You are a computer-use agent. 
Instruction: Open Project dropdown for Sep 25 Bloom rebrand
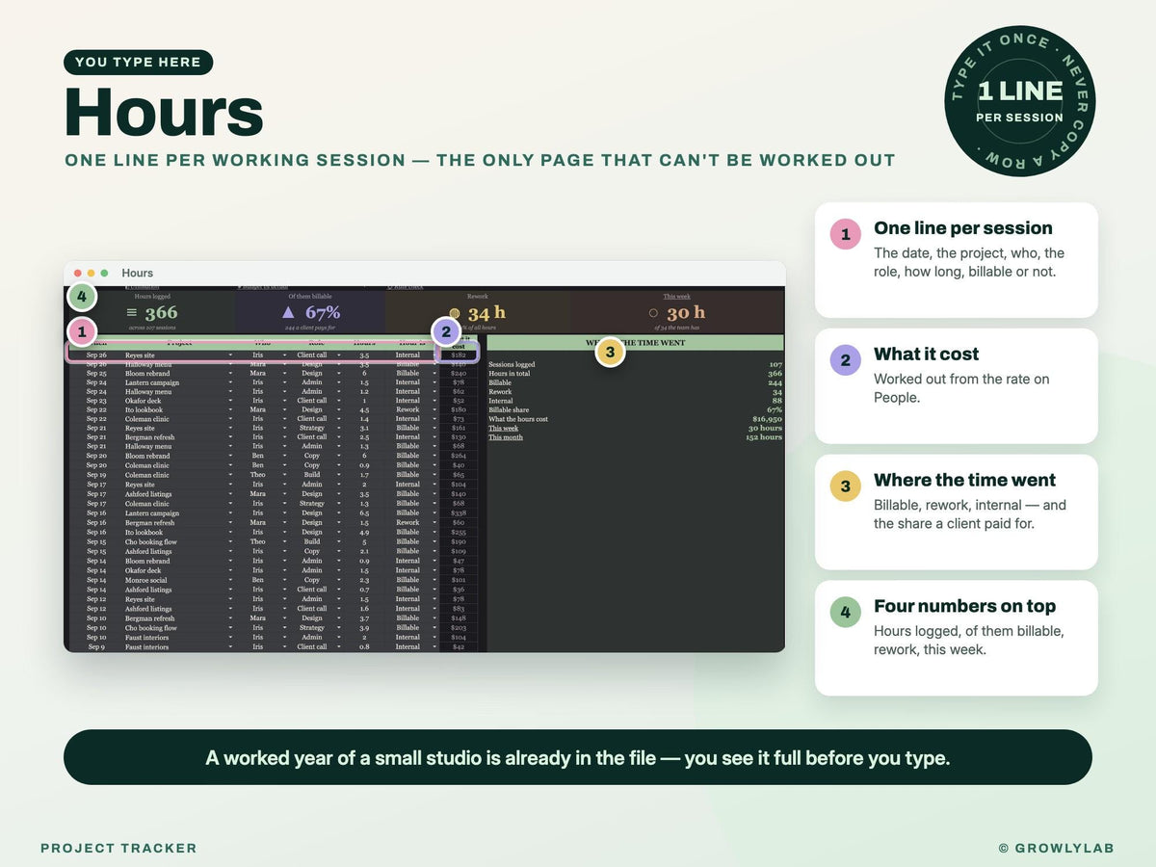pyautogui.click(x=230, y=374)
